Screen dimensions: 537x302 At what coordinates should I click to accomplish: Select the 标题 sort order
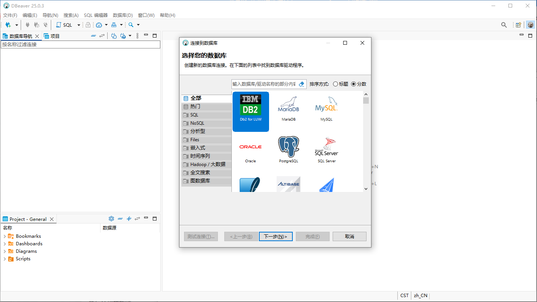pos(339,84)
